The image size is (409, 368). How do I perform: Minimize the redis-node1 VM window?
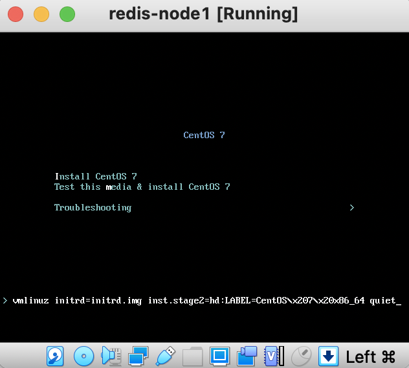[41, 14]
